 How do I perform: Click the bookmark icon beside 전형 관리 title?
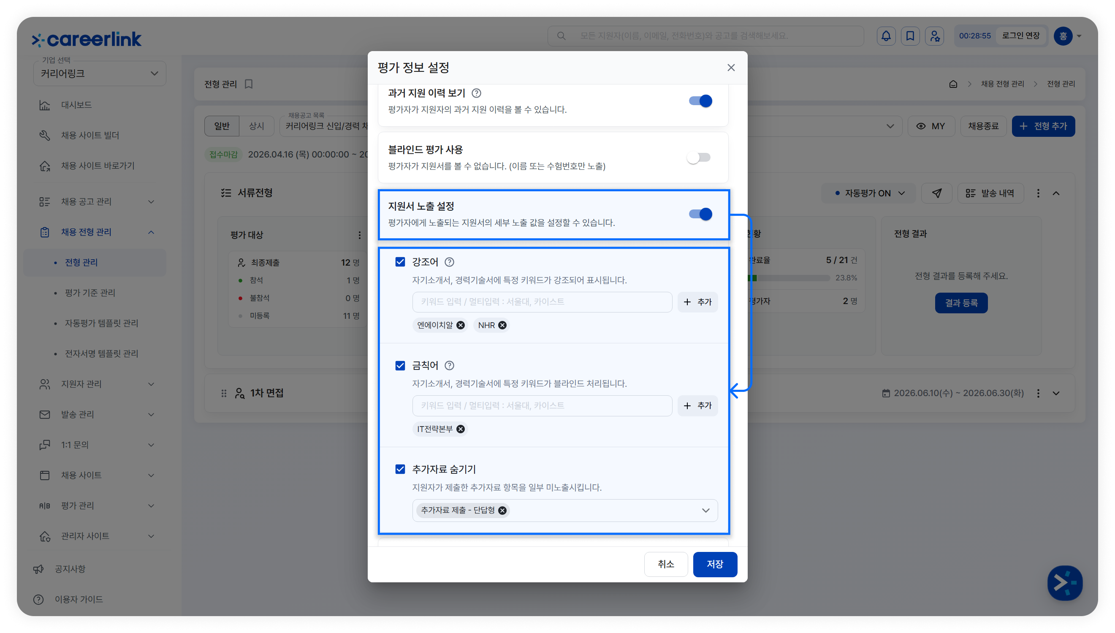(249, 84)
